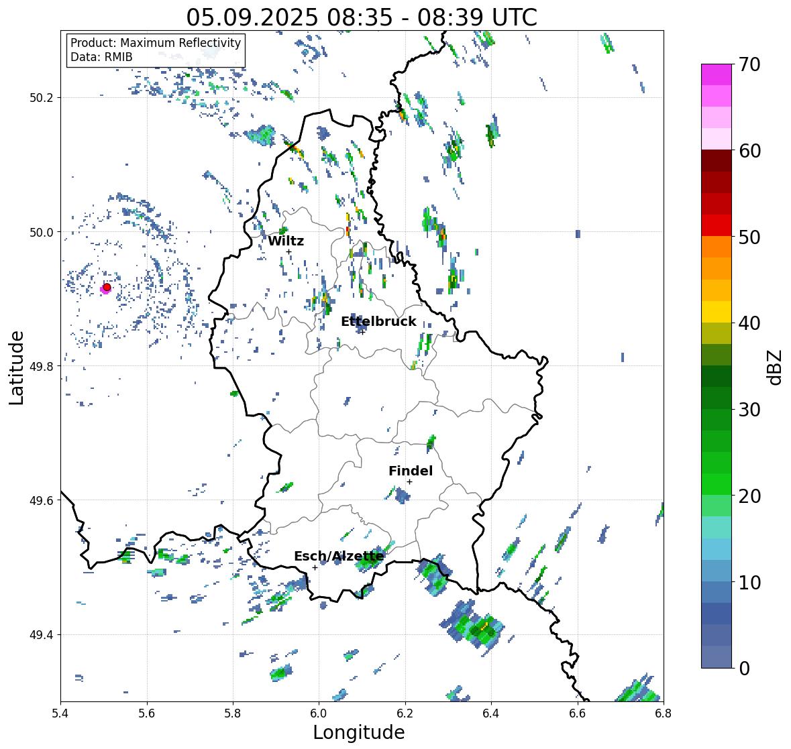Click the longitude tick 5.8
Viewport: 791px width, 749px height.
[233, 713]
